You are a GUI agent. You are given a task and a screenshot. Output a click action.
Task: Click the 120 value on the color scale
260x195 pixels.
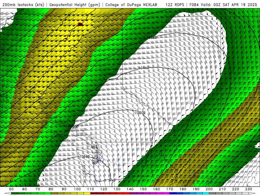[104, 189]
